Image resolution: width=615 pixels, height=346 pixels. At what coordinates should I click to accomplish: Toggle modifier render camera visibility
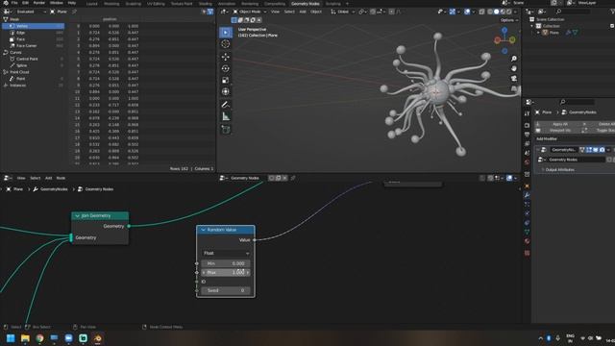coord(603,150)
